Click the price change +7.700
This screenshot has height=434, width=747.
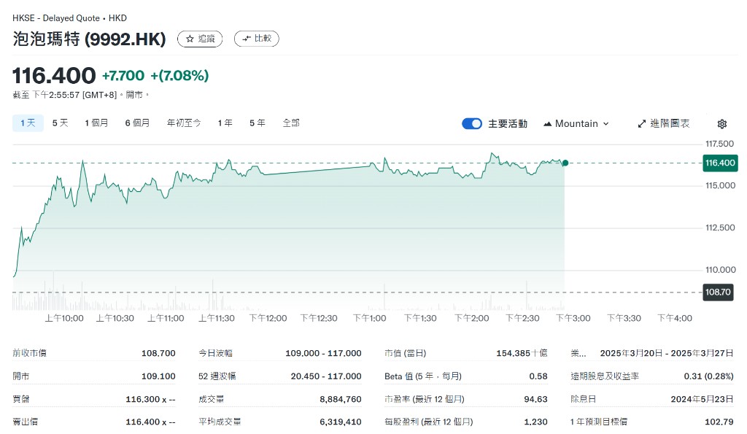[x=123, y=75]
